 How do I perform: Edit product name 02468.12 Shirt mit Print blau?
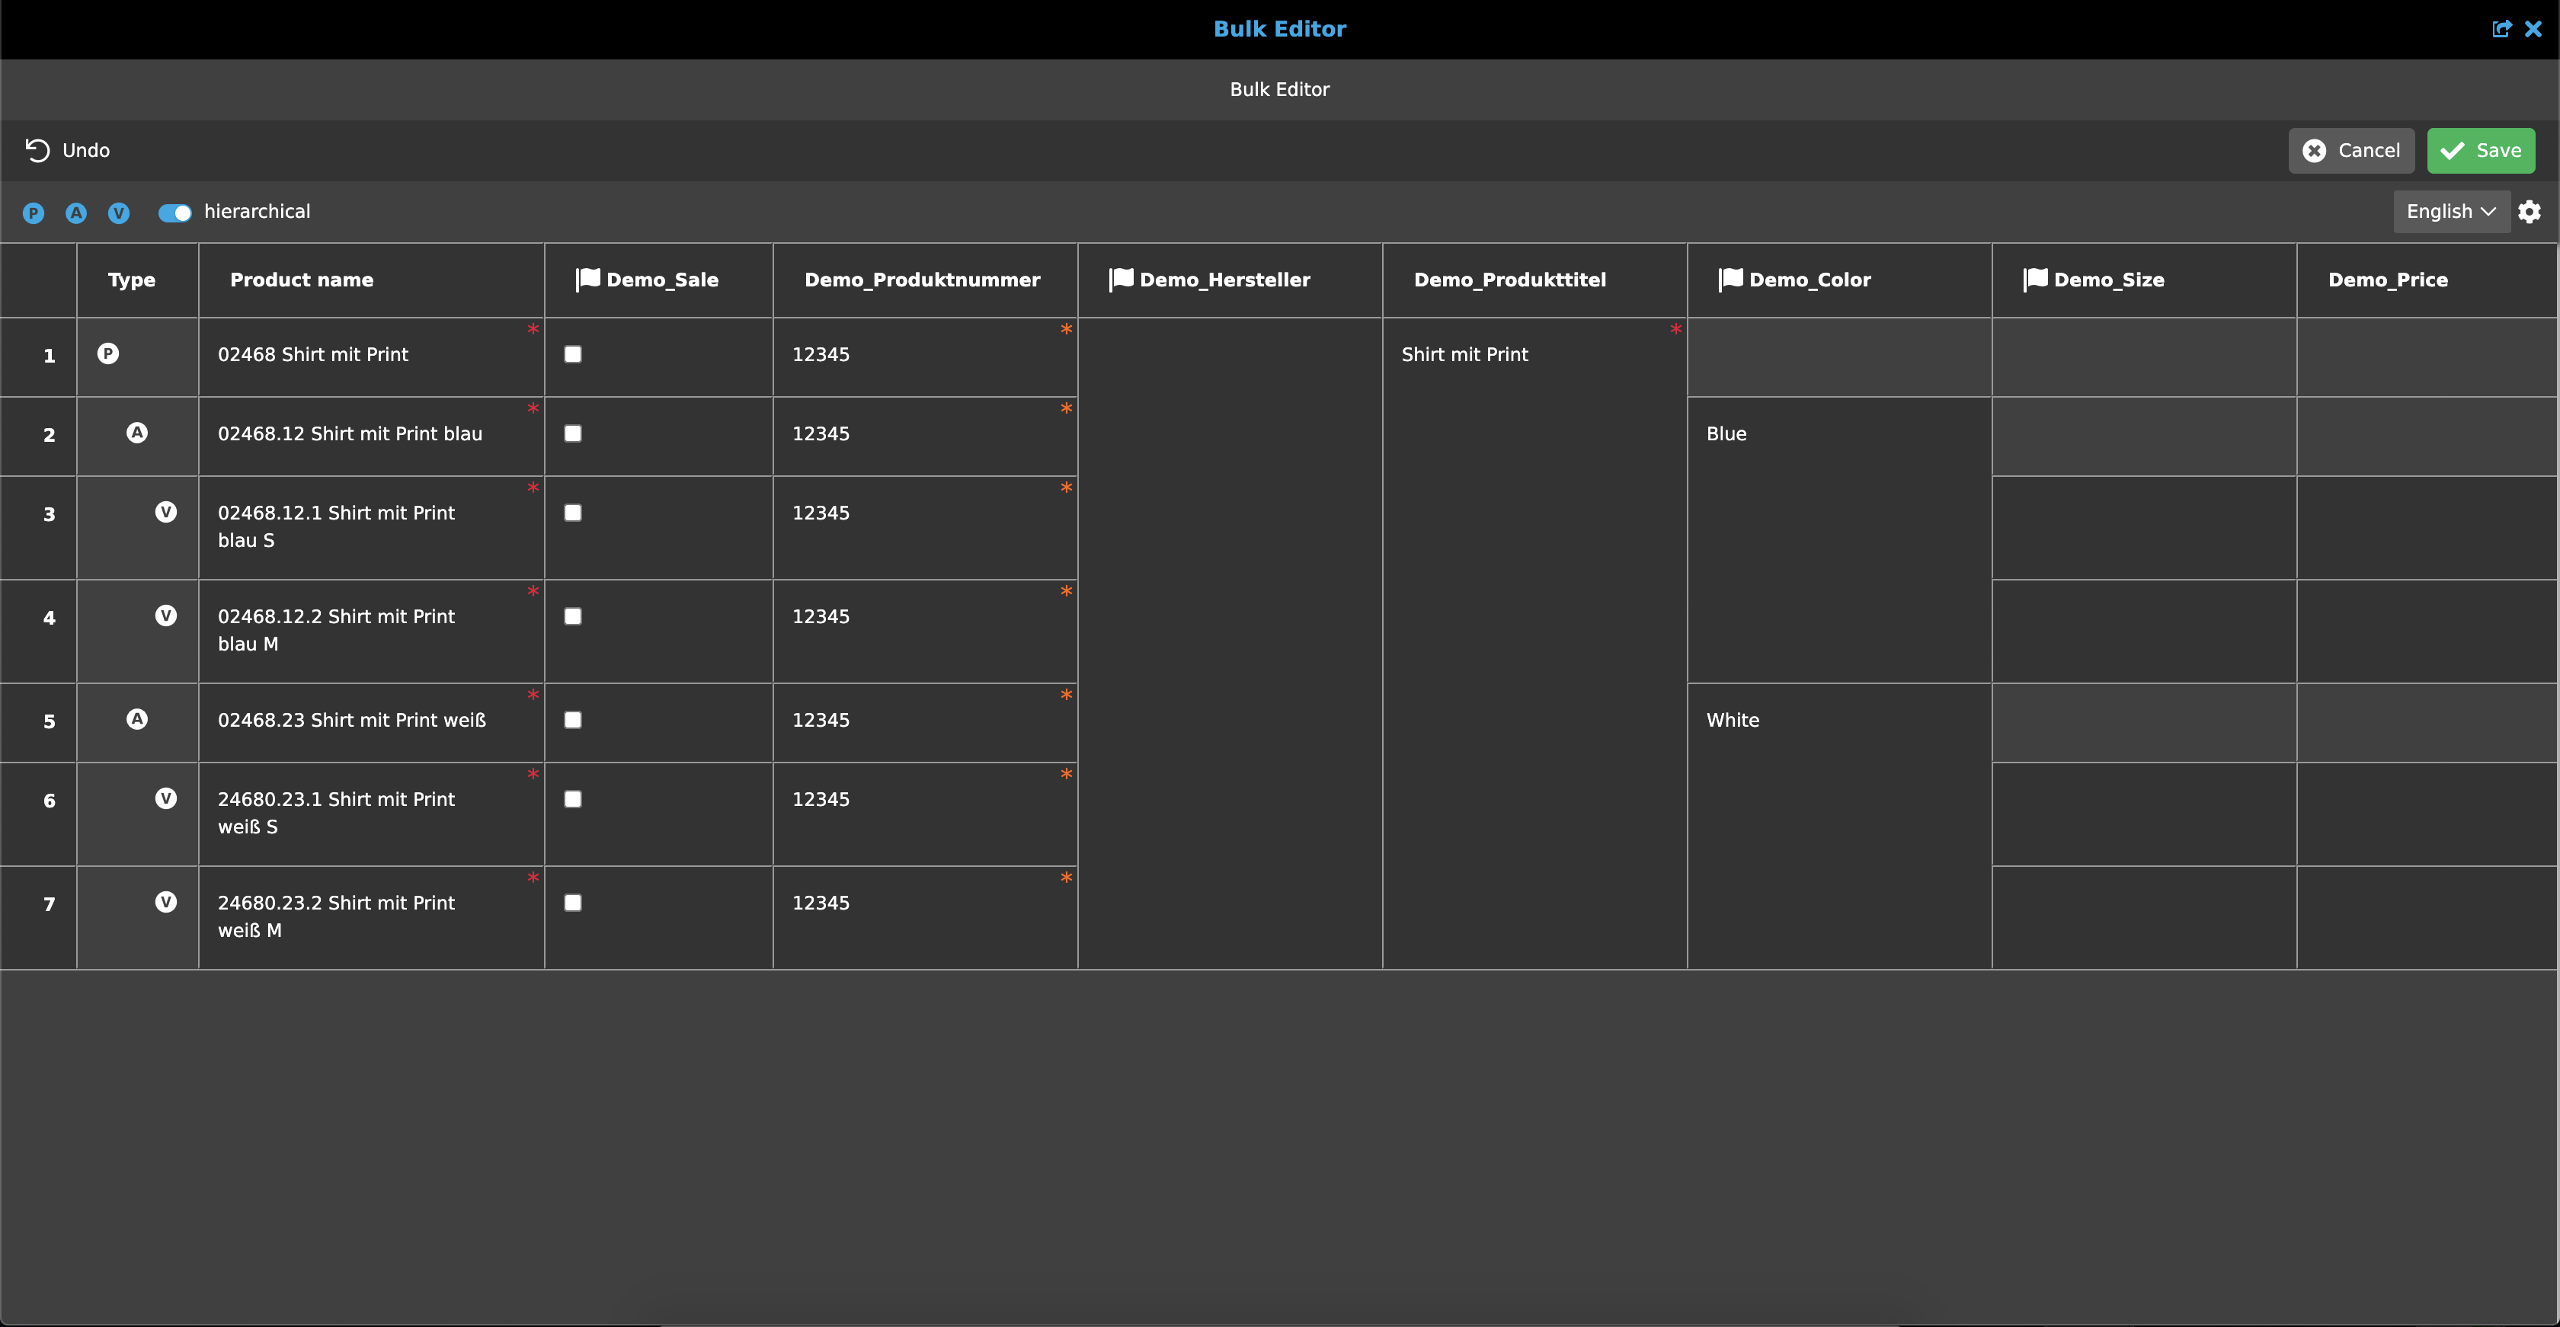point(350,434)
